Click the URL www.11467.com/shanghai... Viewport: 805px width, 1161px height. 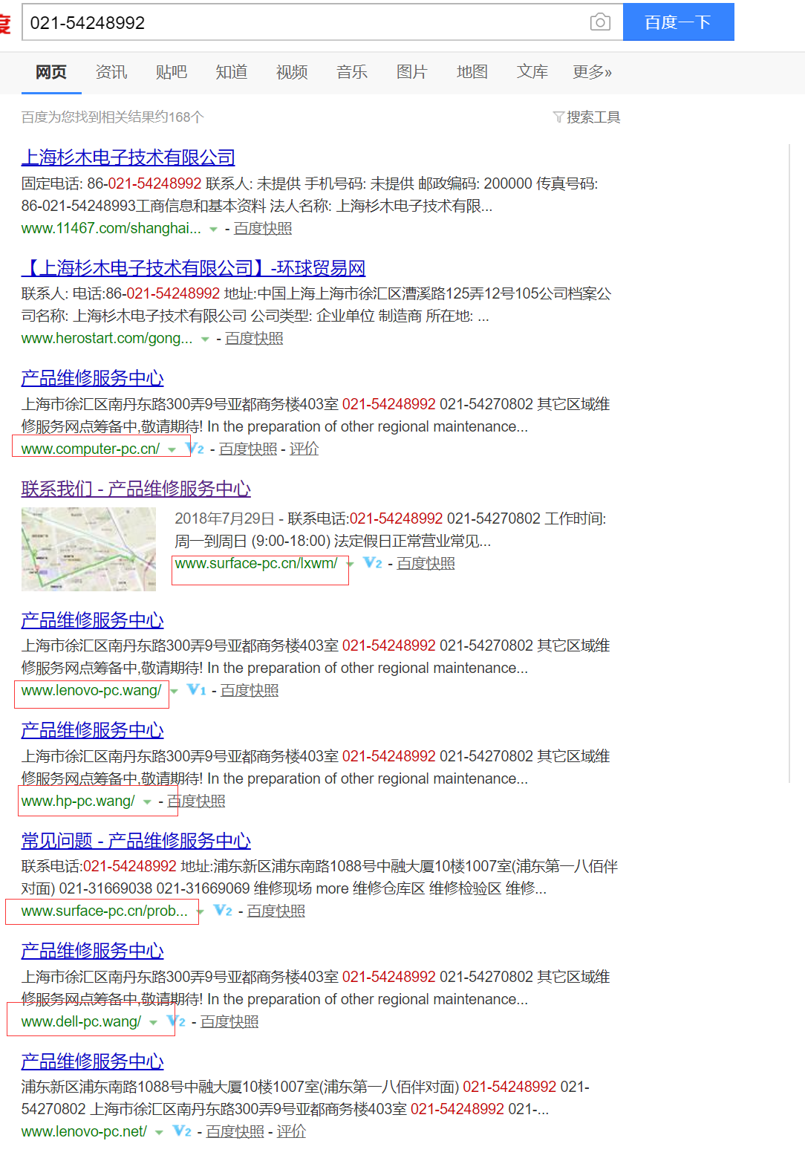coord(111,229)
